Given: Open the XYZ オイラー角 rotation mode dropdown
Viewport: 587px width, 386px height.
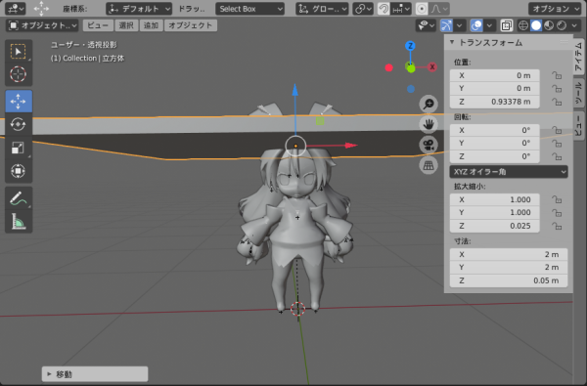Looking at the screenshot, I should coord(509,172).
